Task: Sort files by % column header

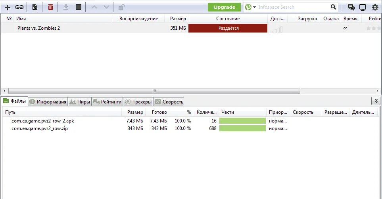Action: pyautogui.click(x=189, y=112)
